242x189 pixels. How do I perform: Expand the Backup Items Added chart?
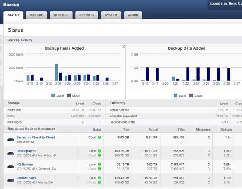[123, 46]
